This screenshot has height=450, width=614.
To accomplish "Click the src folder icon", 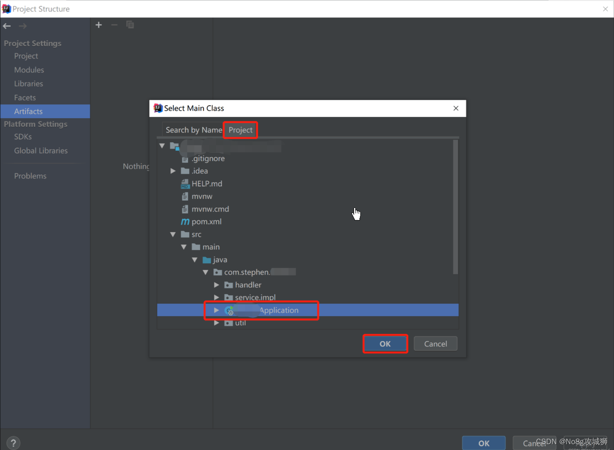I will [x=185, y=235].
